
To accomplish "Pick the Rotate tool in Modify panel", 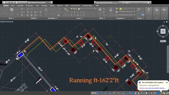I will point(31,9).
